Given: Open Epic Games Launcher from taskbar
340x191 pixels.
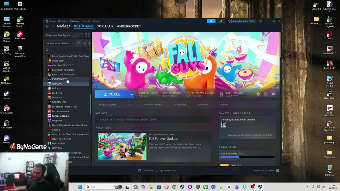Looking at the screenshot, I should click(x=198, y=187).
